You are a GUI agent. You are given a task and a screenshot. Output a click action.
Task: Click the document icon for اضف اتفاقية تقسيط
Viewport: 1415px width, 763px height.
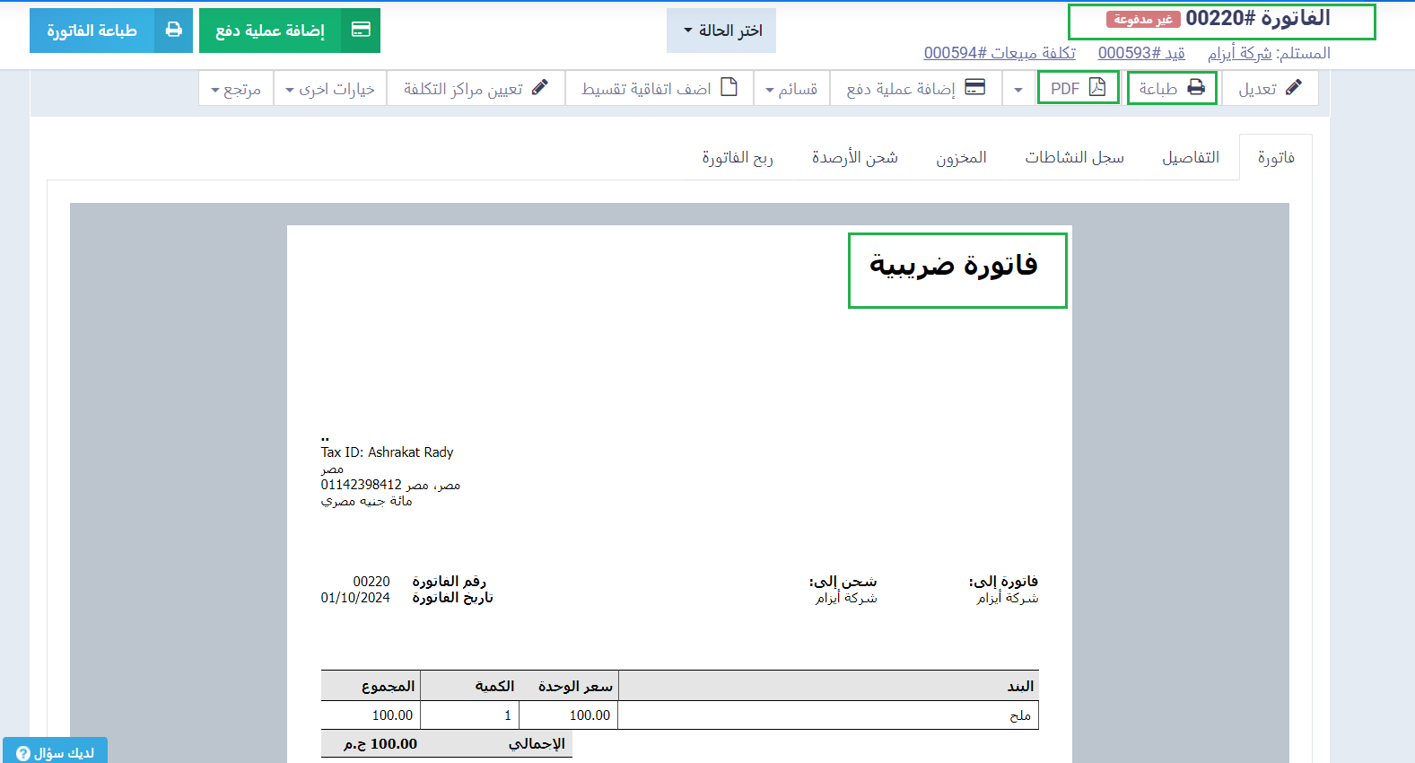(729, 88)
